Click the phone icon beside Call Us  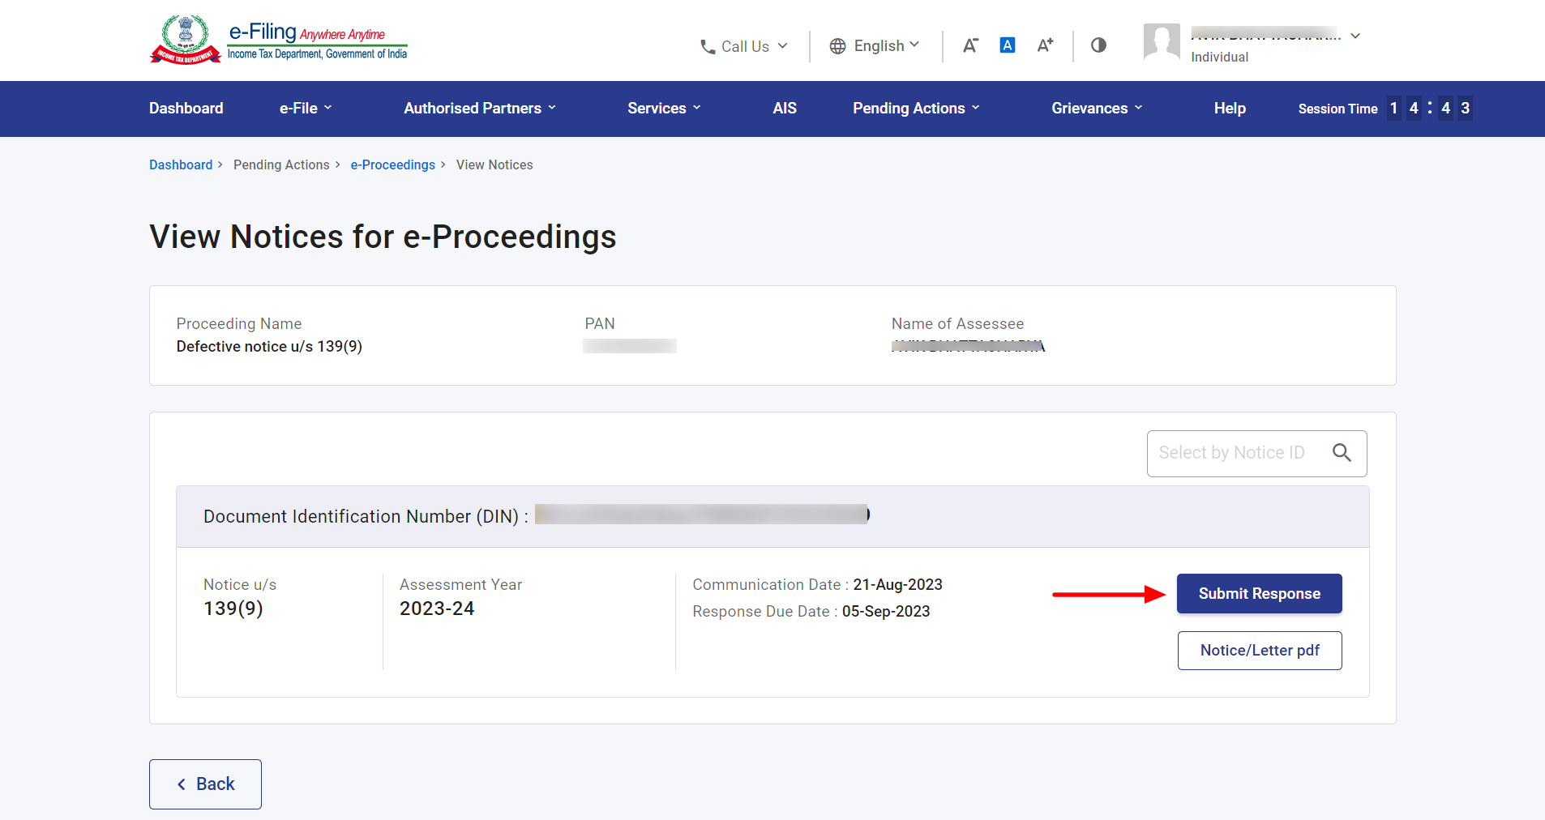tap(707, 47)
